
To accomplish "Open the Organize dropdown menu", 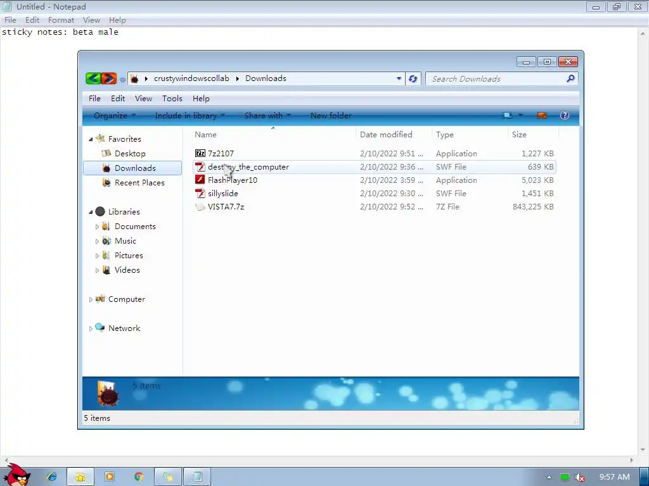I will point(115,115).
